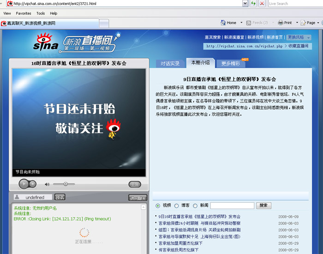Click the red stop loading icon
The width and height of the screenshot is (323, 254).
(x=262, y=4)
